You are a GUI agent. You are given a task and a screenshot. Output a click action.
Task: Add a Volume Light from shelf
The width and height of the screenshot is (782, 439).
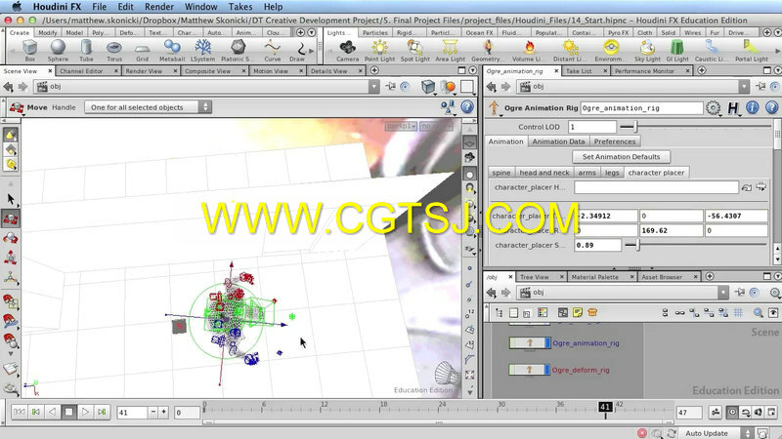point(528,51)
